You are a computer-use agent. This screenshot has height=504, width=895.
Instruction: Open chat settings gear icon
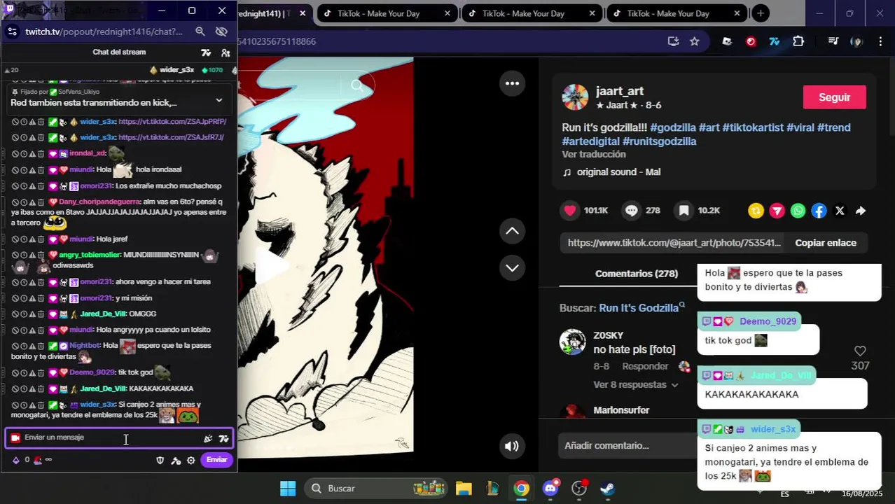click(x=190, y=460)
